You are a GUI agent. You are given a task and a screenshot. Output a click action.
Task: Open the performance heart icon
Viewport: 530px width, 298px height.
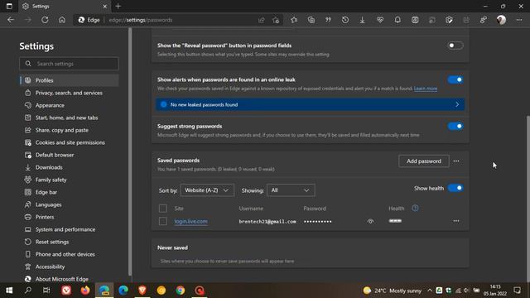tap(380, 20)
